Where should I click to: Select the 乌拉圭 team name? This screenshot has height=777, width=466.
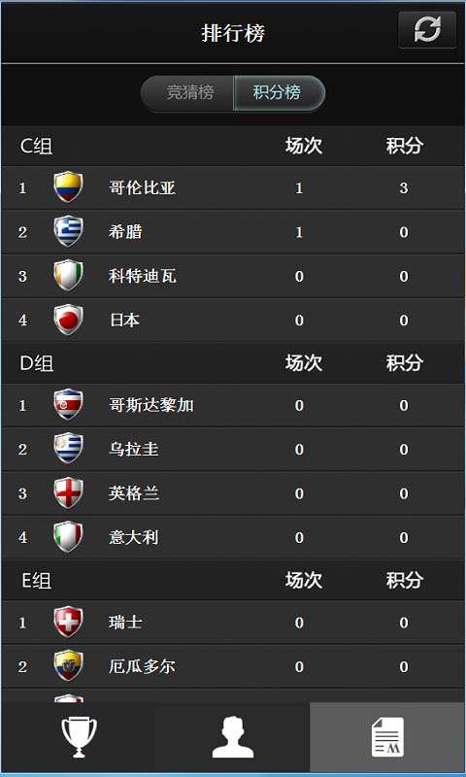(134, 450)
